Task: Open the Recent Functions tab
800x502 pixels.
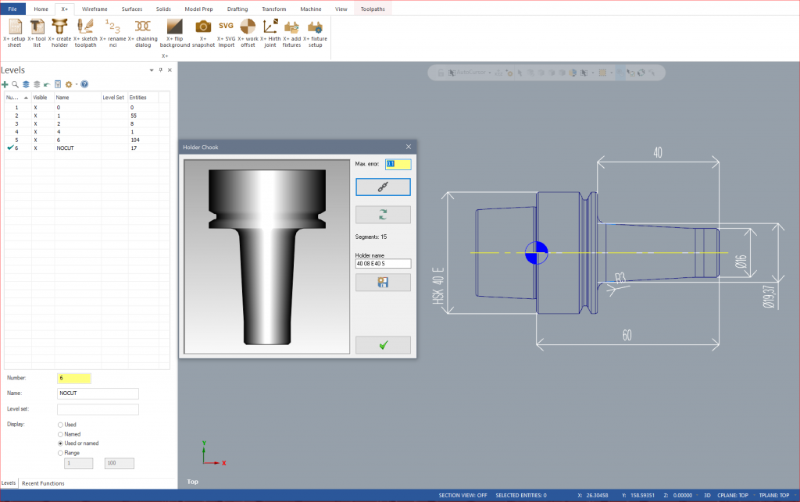Action: tap(43, 483)
